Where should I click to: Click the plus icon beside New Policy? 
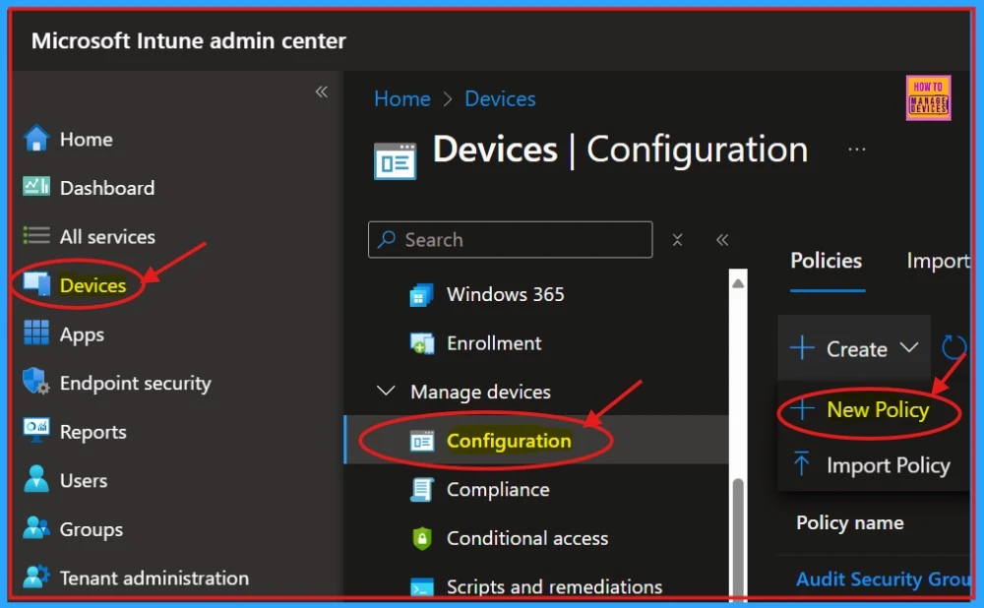pos(802,409)
